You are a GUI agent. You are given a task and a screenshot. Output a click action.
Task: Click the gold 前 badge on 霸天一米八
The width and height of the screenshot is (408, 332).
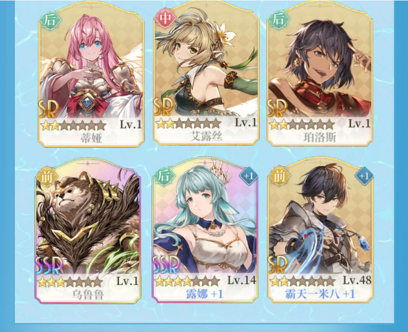pos(279,176)
